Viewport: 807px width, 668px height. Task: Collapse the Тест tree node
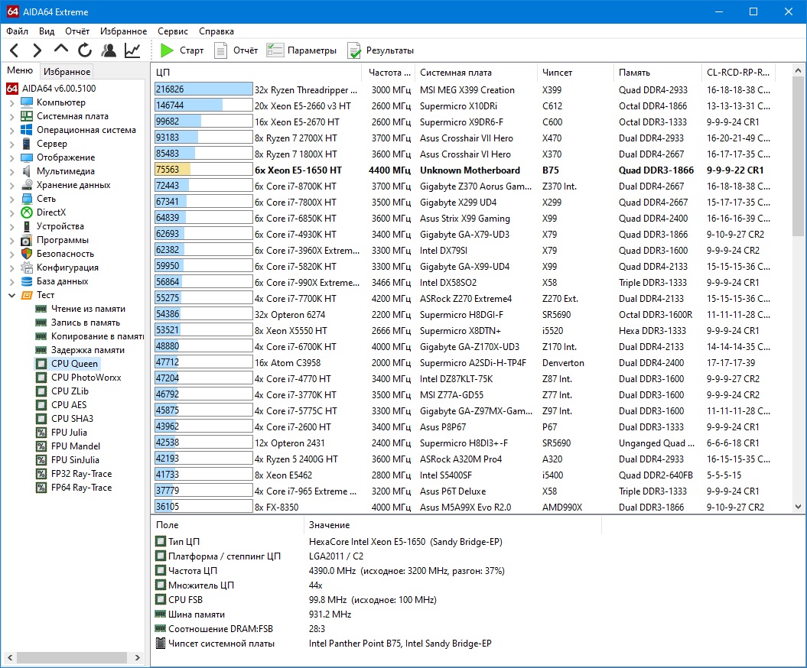point(11,295)
